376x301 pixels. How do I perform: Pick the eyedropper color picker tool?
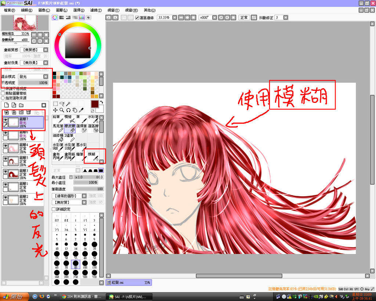coord(81,110)
